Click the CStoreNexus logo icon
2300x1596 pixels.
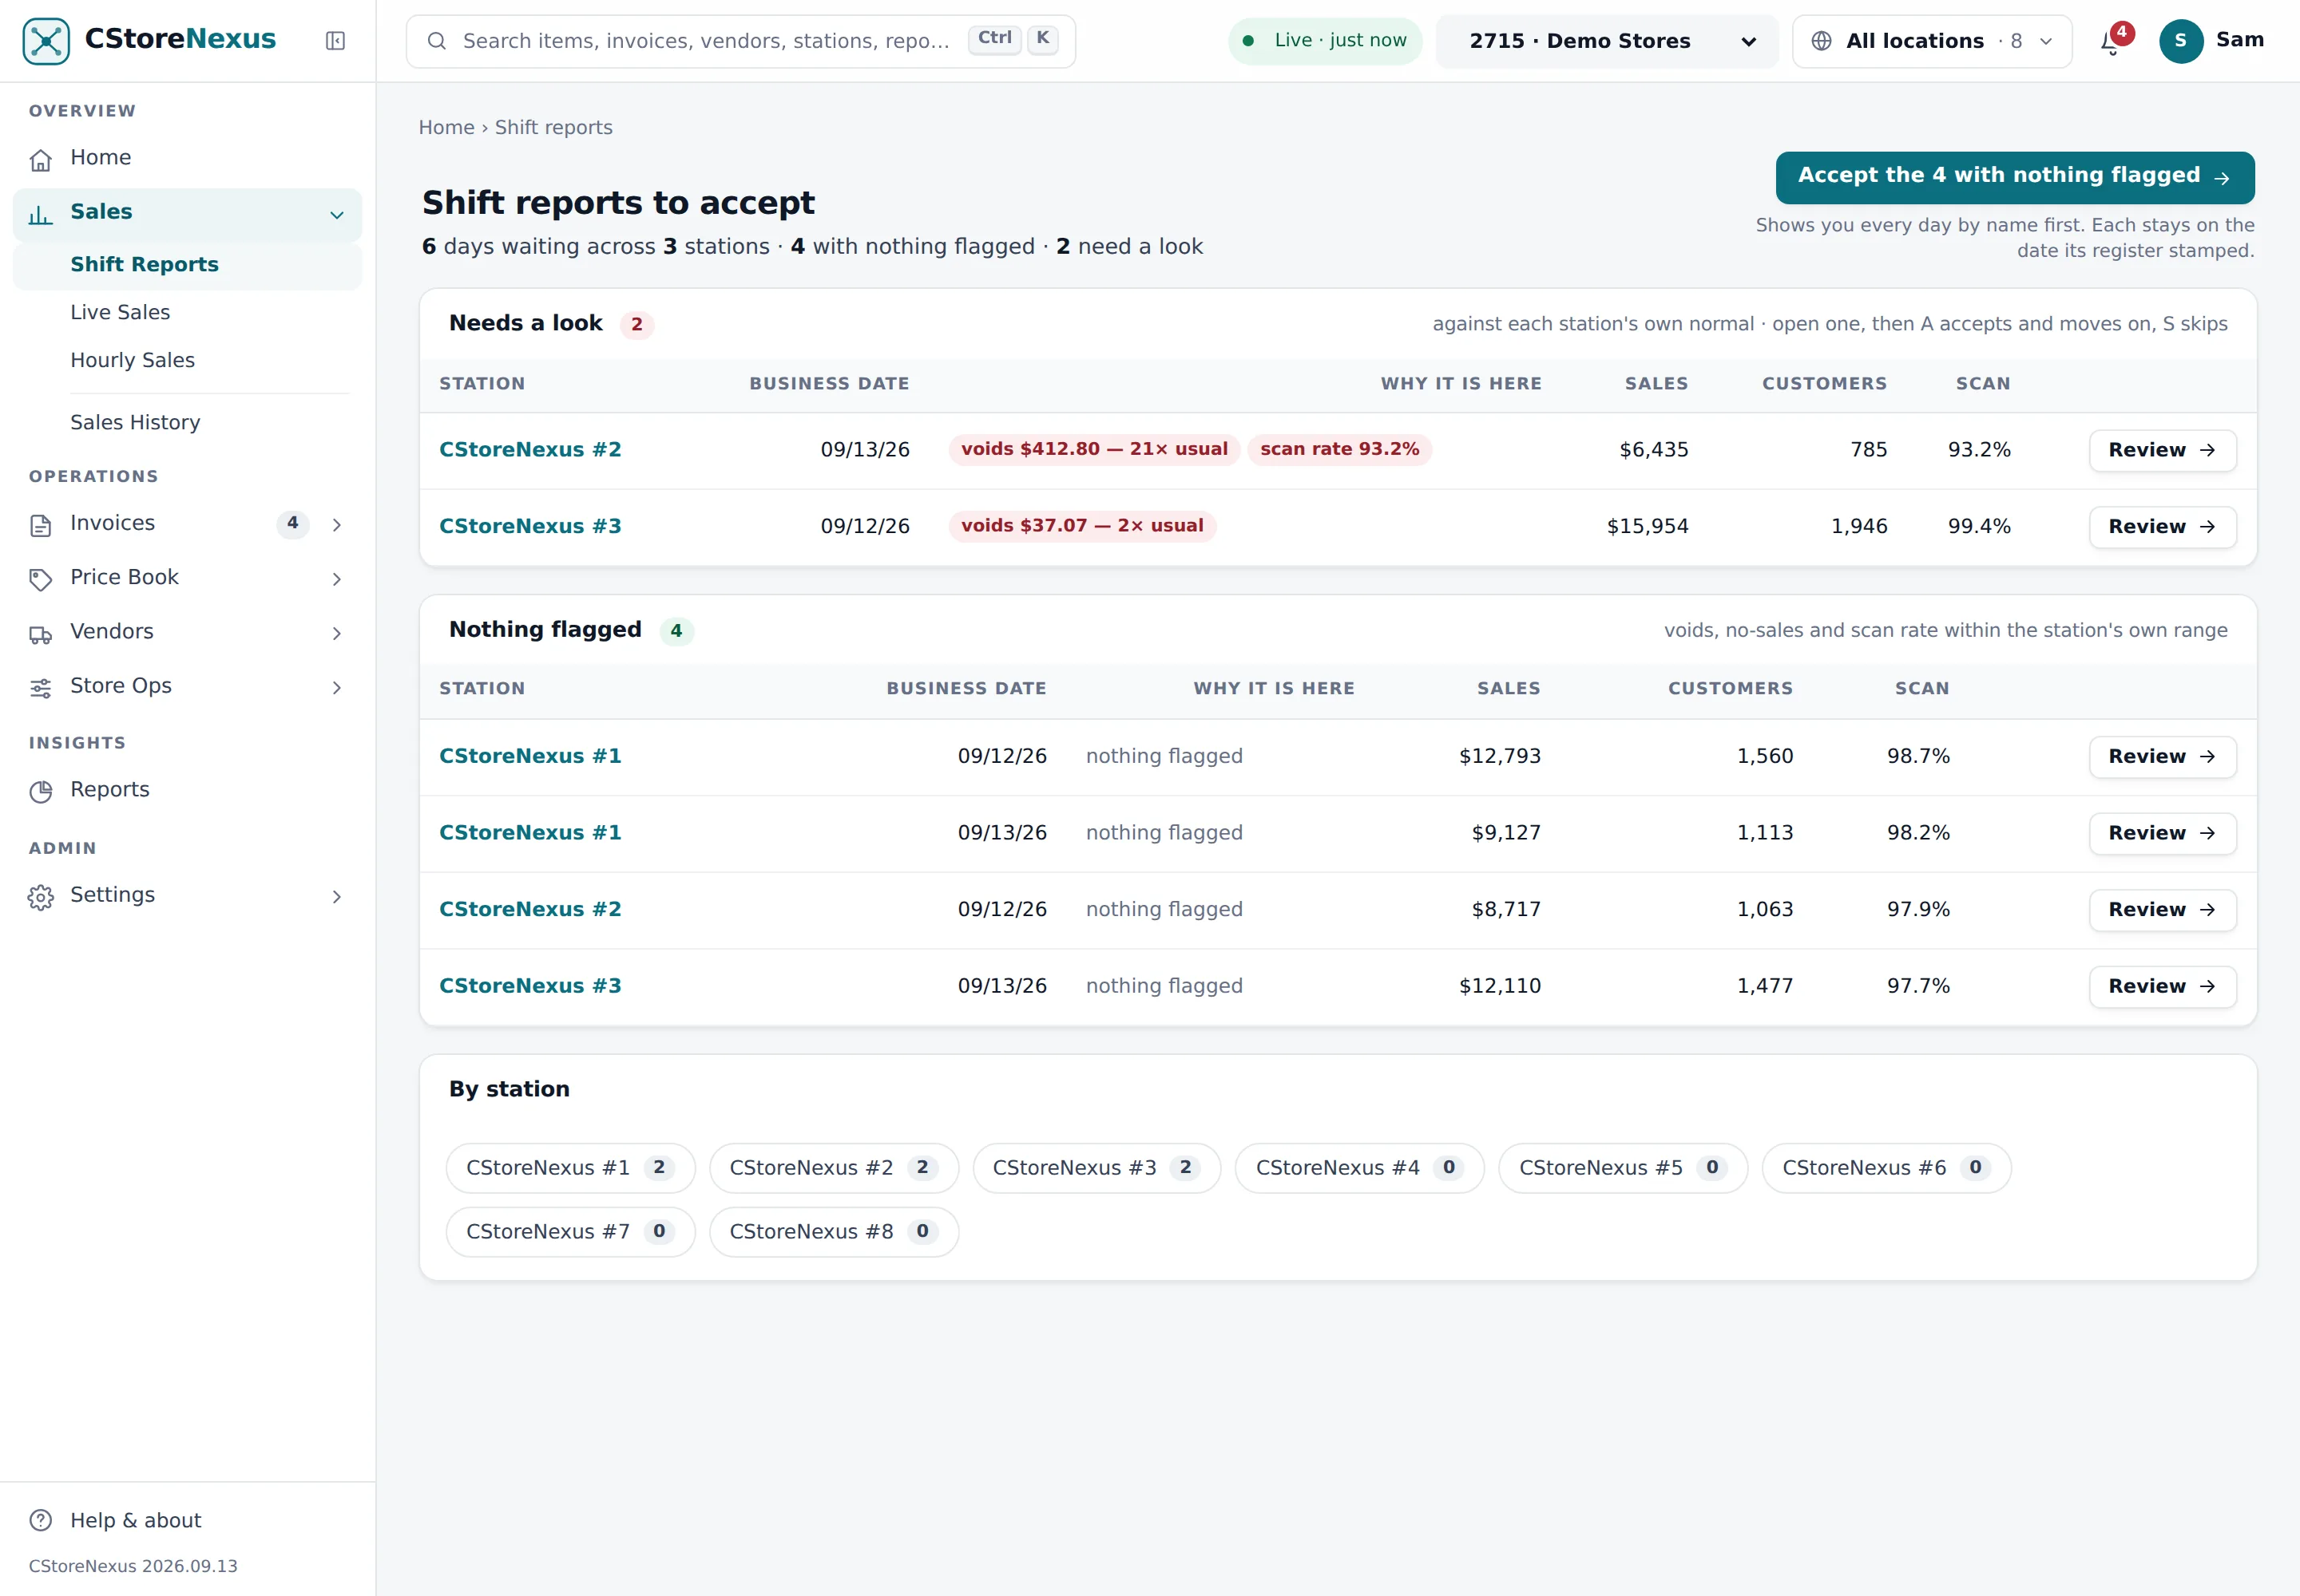click(46, 41)
